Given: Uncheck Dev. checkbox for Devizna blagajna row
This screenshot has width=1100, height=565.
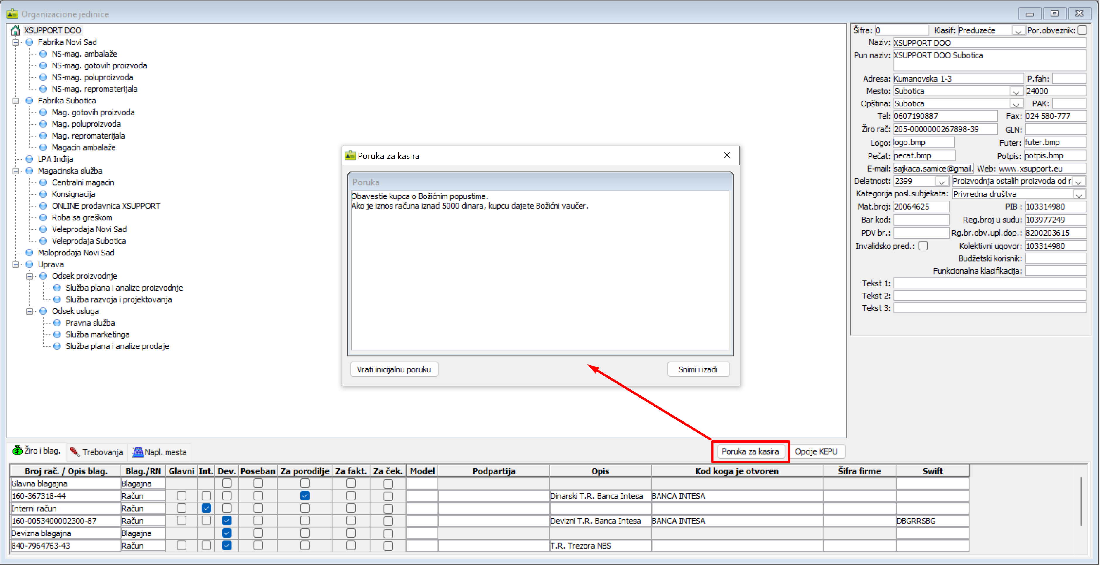Looking at the screenshot, I should click(227, 533).
